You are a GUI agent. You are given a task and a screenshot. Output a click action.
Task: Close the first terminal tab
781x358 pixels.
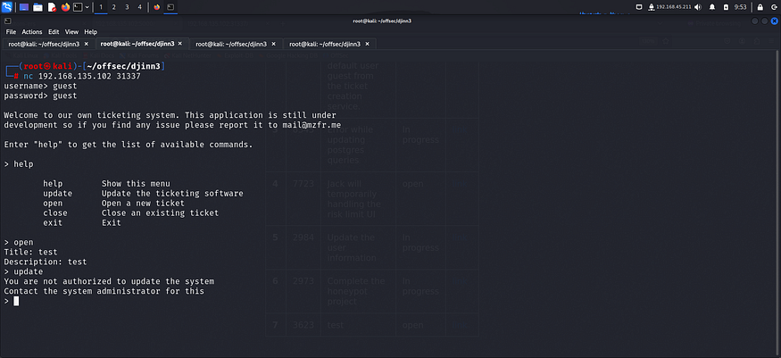tap(87, 44)
